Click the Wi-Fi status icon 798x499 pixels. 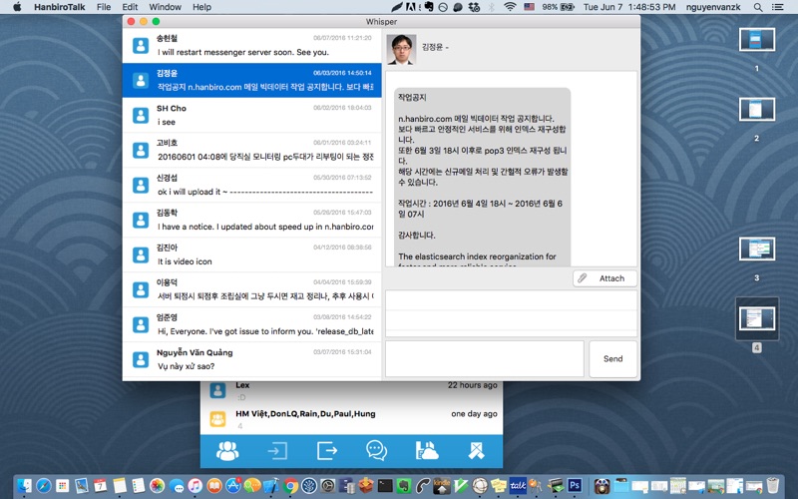coord(510,7)
